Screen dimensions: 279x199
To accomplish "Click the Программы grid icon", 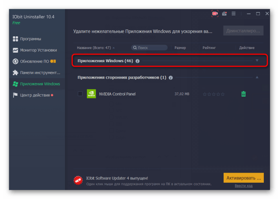I will [x=16, y=39].
